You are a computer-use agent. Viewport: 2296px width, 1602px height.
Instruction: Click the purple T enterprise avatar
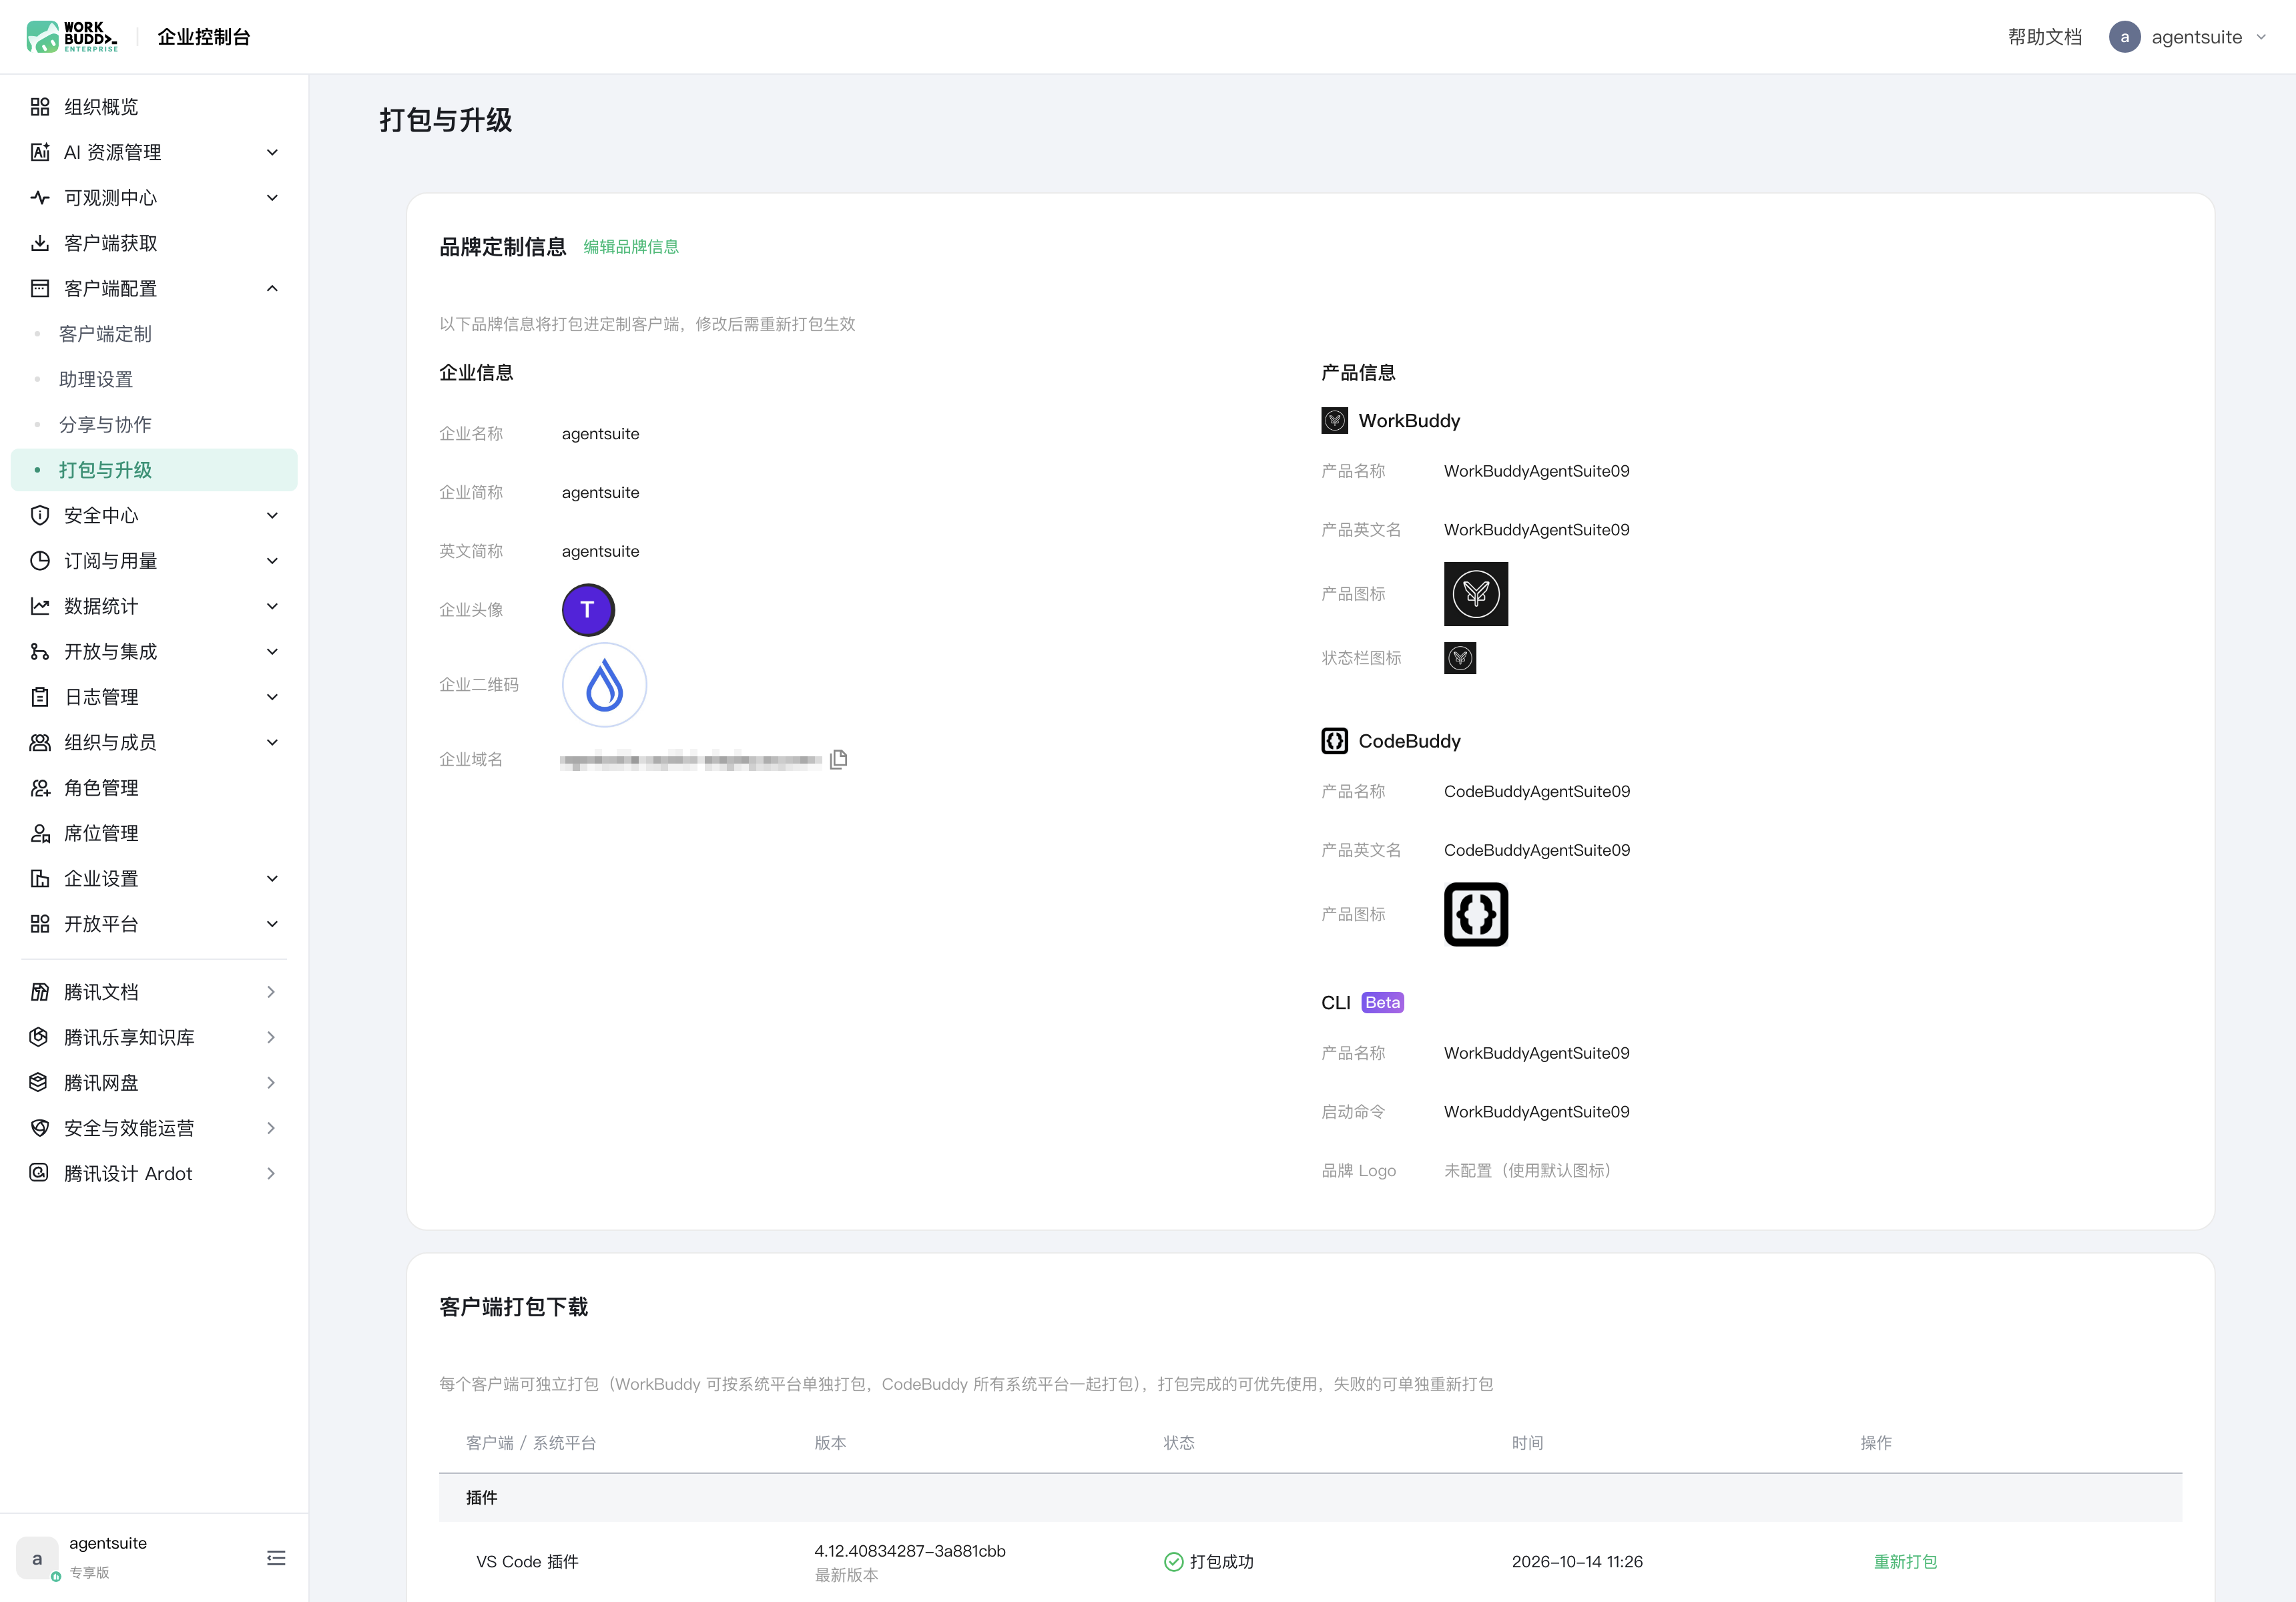pos(588,610)
